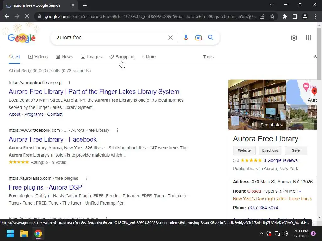
Task: Open the Aurora Free Library Finger Lakes result
Action: 94,92
